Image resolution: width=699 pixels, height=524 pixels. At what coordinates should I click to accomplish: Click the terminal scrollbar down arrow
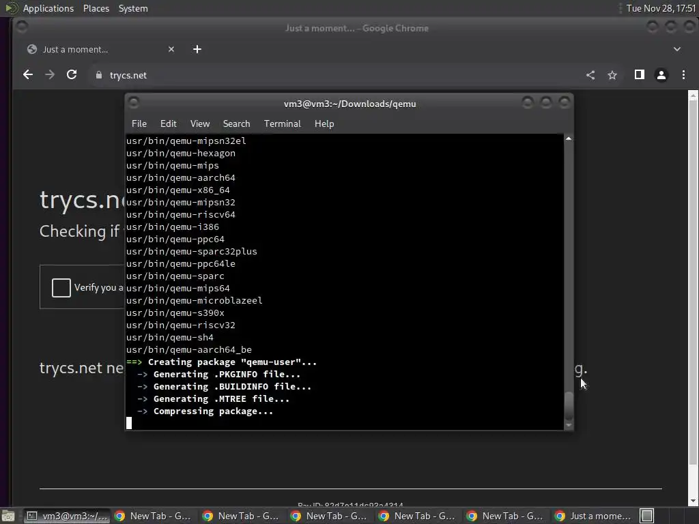(569, 426)
